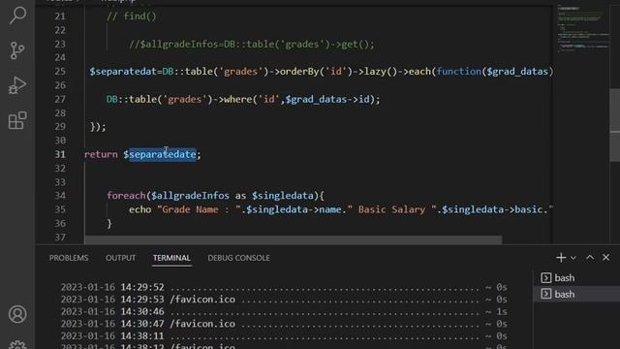Click line number 25 in the gutter
The width and height of the screenshot is (620, 349).
click(60, 72)
